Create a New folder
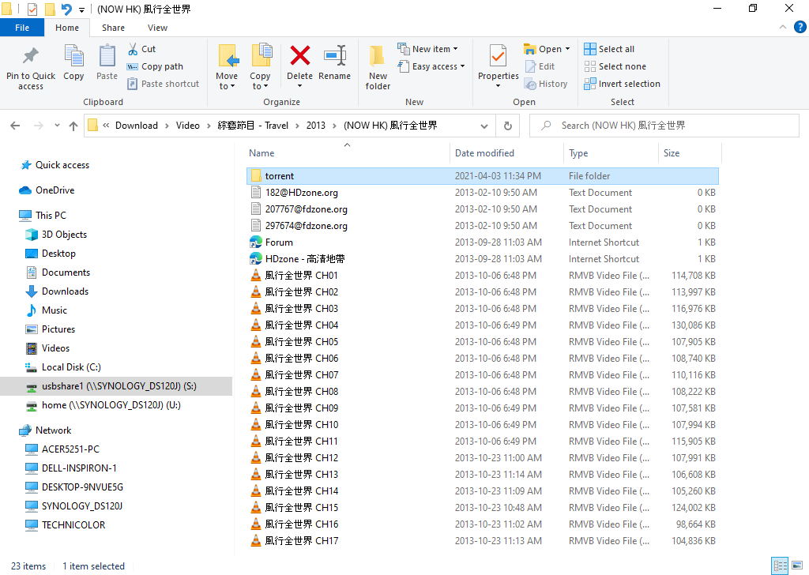Screen dimensions: 809x575 (x=378, y=67)
